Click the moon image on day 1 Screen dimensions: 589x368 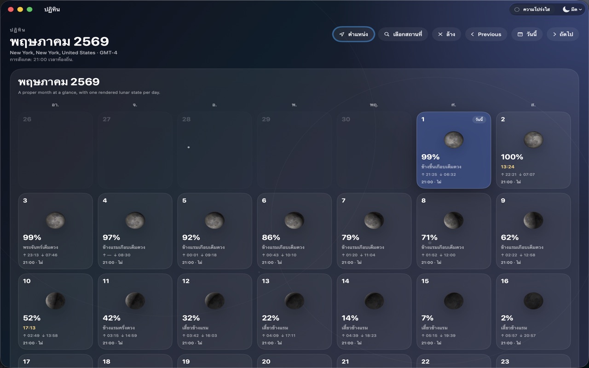point(454,140)
